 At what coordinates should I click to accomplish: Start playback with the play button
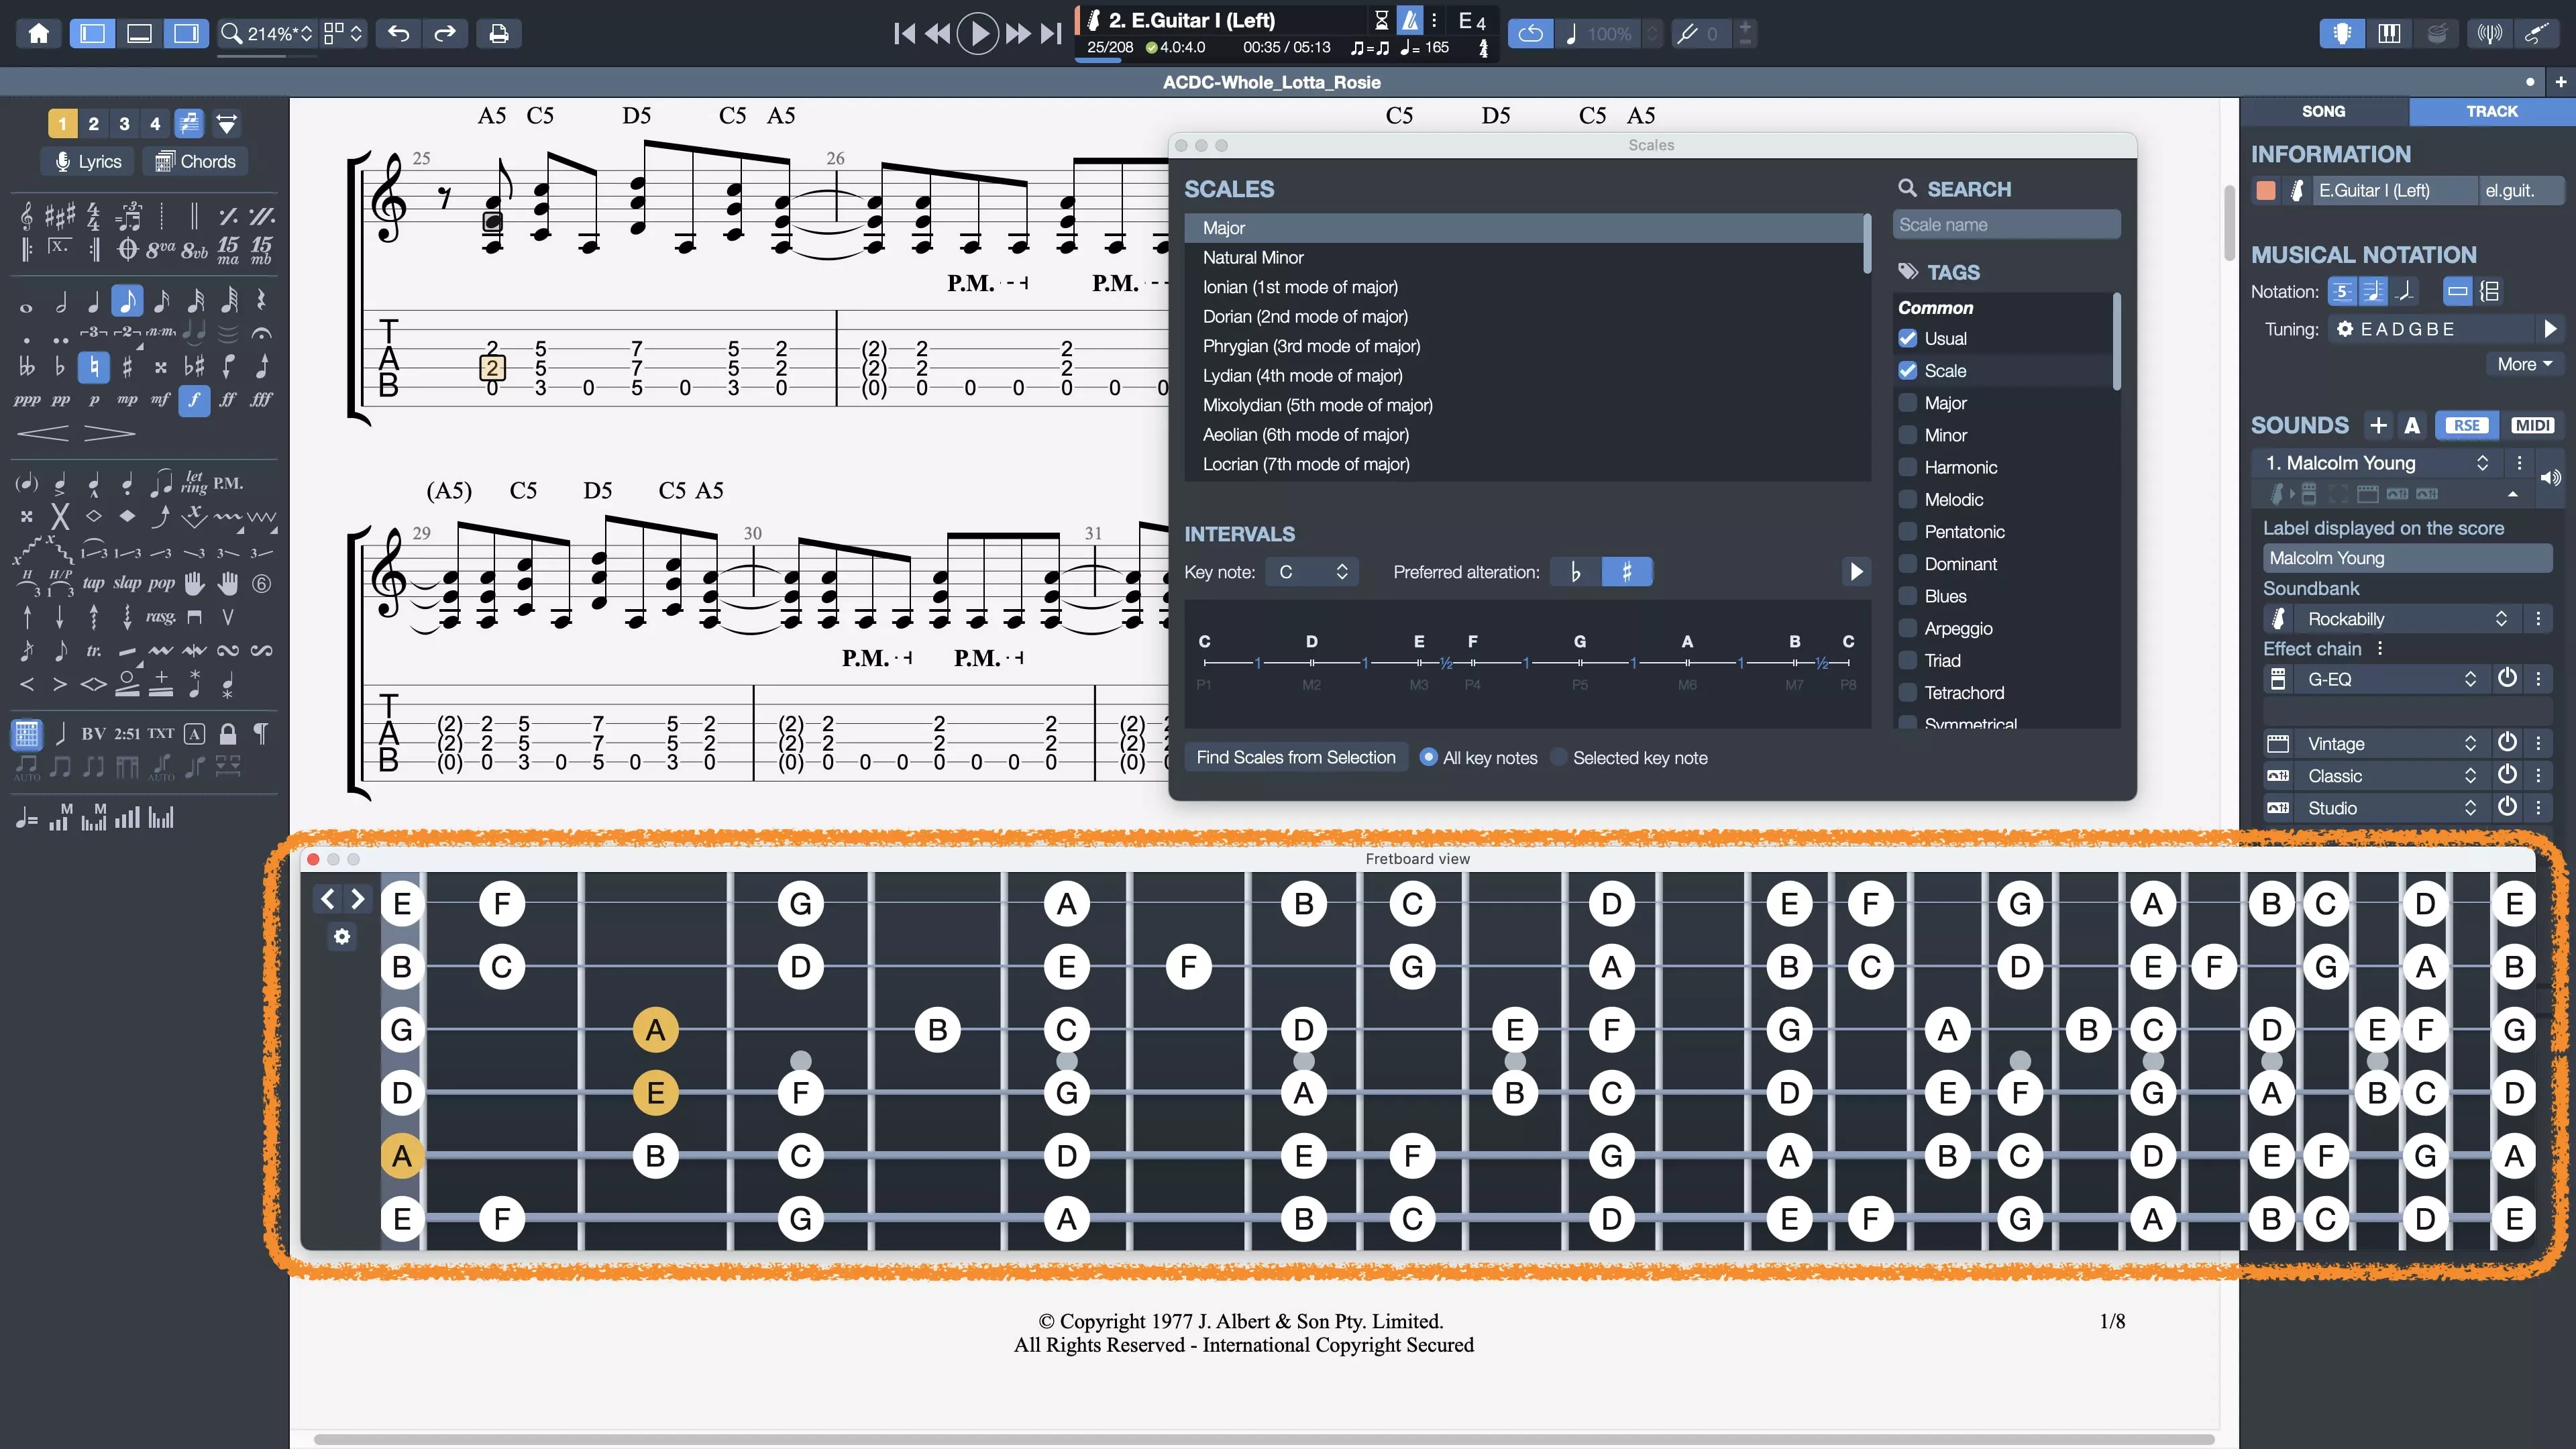977,33
